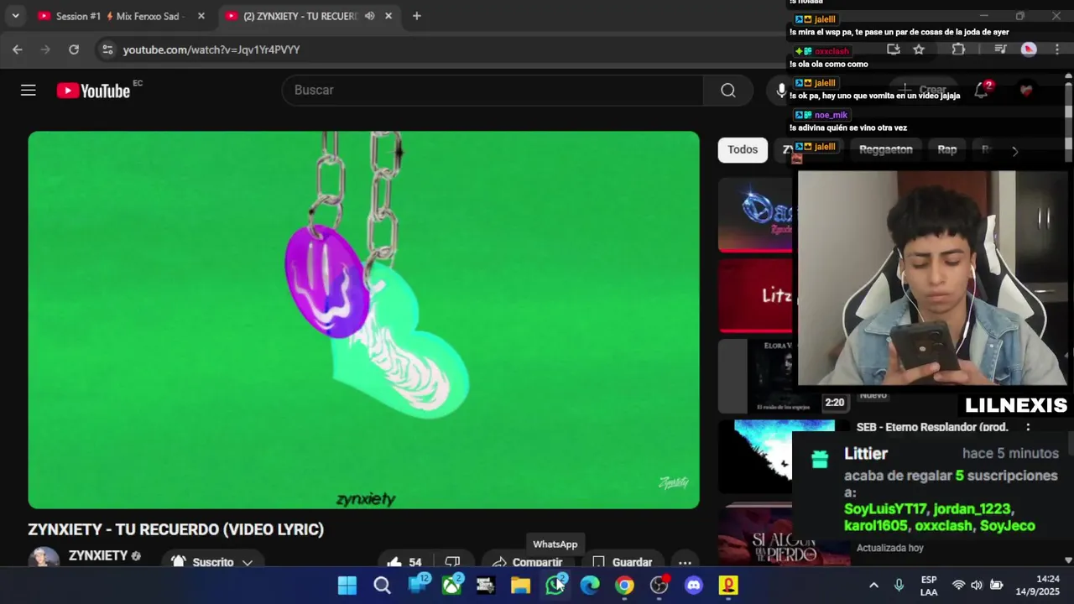The width and height of the screenshot is (1074, 604).
Task: Select the Reggaeton filter chip
Action: point(885,149)
